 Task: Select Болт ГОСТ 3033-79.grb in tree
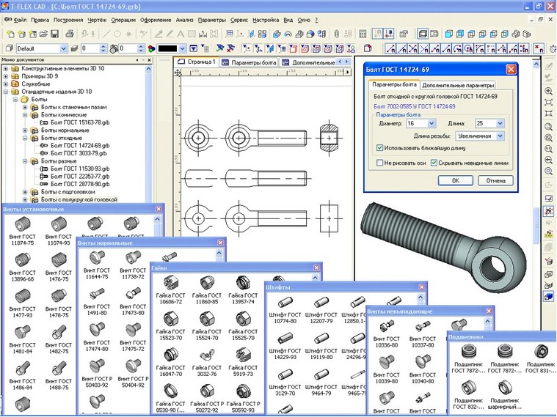pyautogui.click(x=79, y=153)
